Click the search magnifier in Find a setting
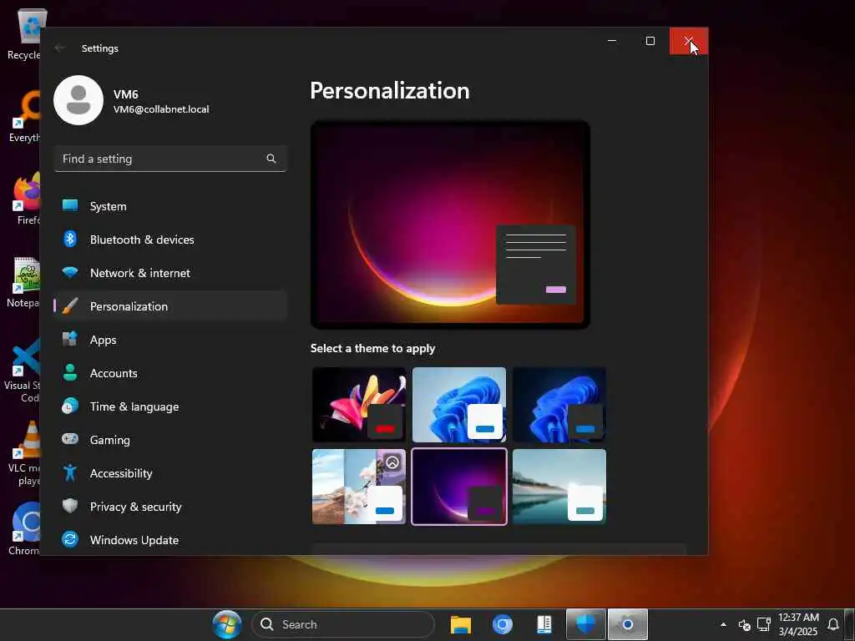This screenshot has height=641, width=855. 271,159
